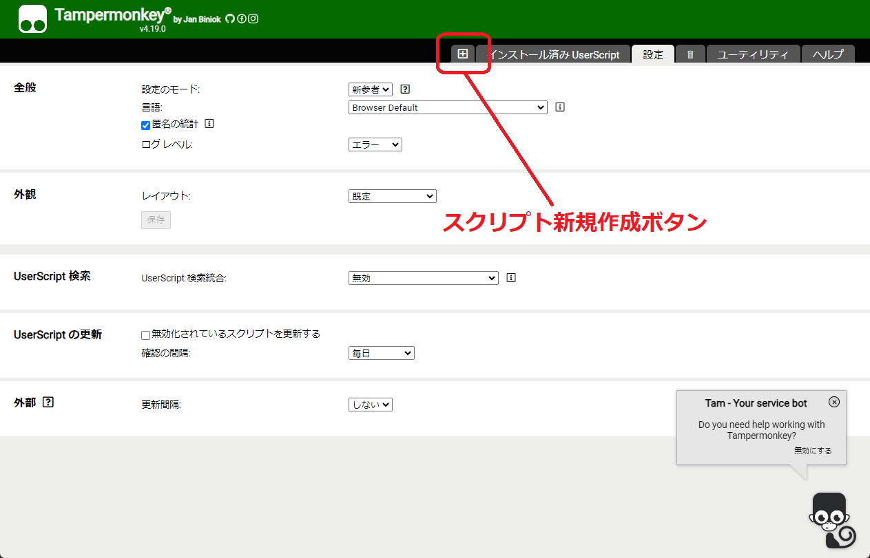Click the 保存 button
This screenshot has width=870, height=558.
tap(156, 219)
